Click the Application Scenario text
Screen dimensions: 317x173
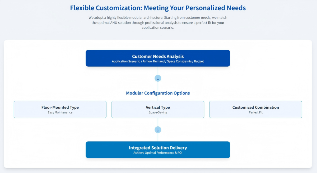[x=126, y=61]
